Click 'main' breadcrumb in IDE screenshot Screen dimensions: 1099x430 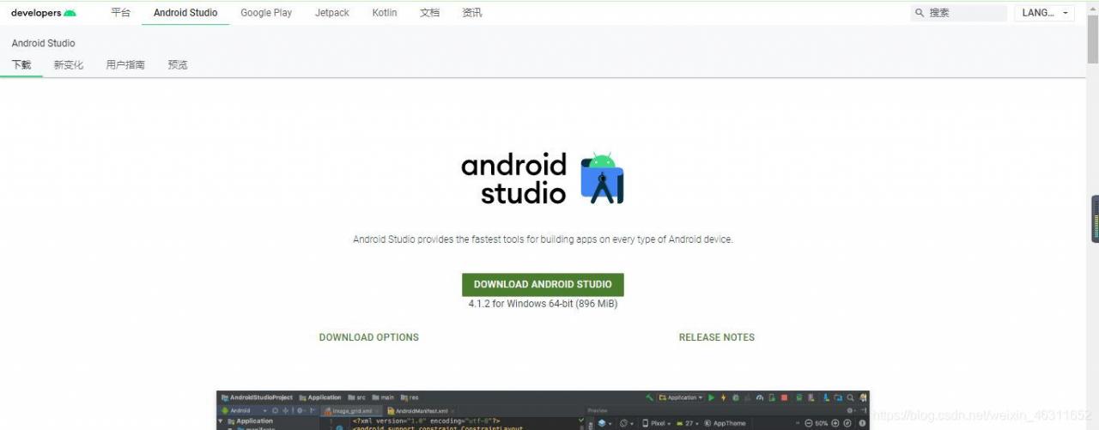click(x=383, y=397)
